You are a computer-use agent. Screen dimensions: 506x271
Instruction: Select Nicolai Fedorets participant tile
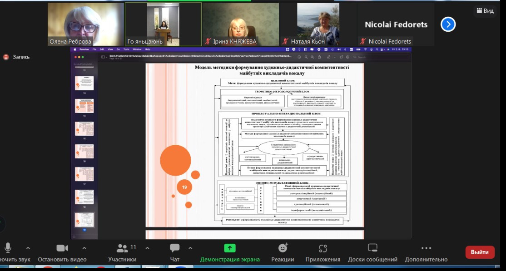point(396,25)
